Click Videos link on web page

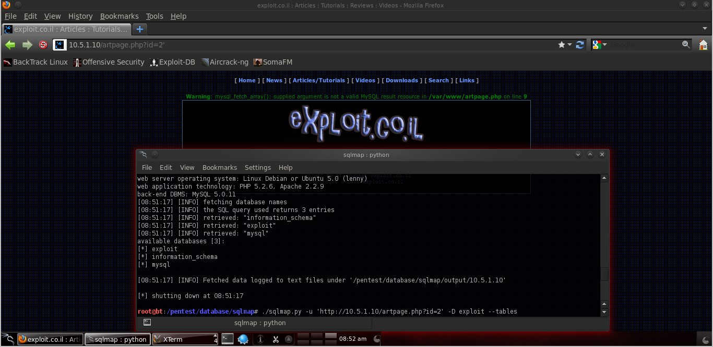tap(365, 80)
